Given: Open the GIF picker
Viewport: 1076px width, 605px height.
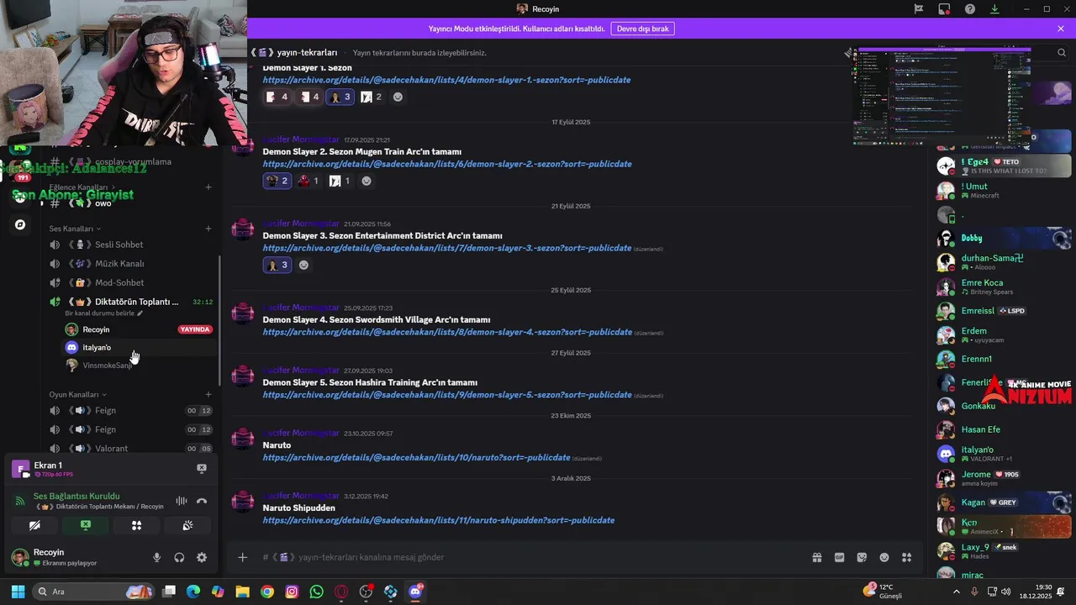Looking at the screenshot, I should pos(839,557).
